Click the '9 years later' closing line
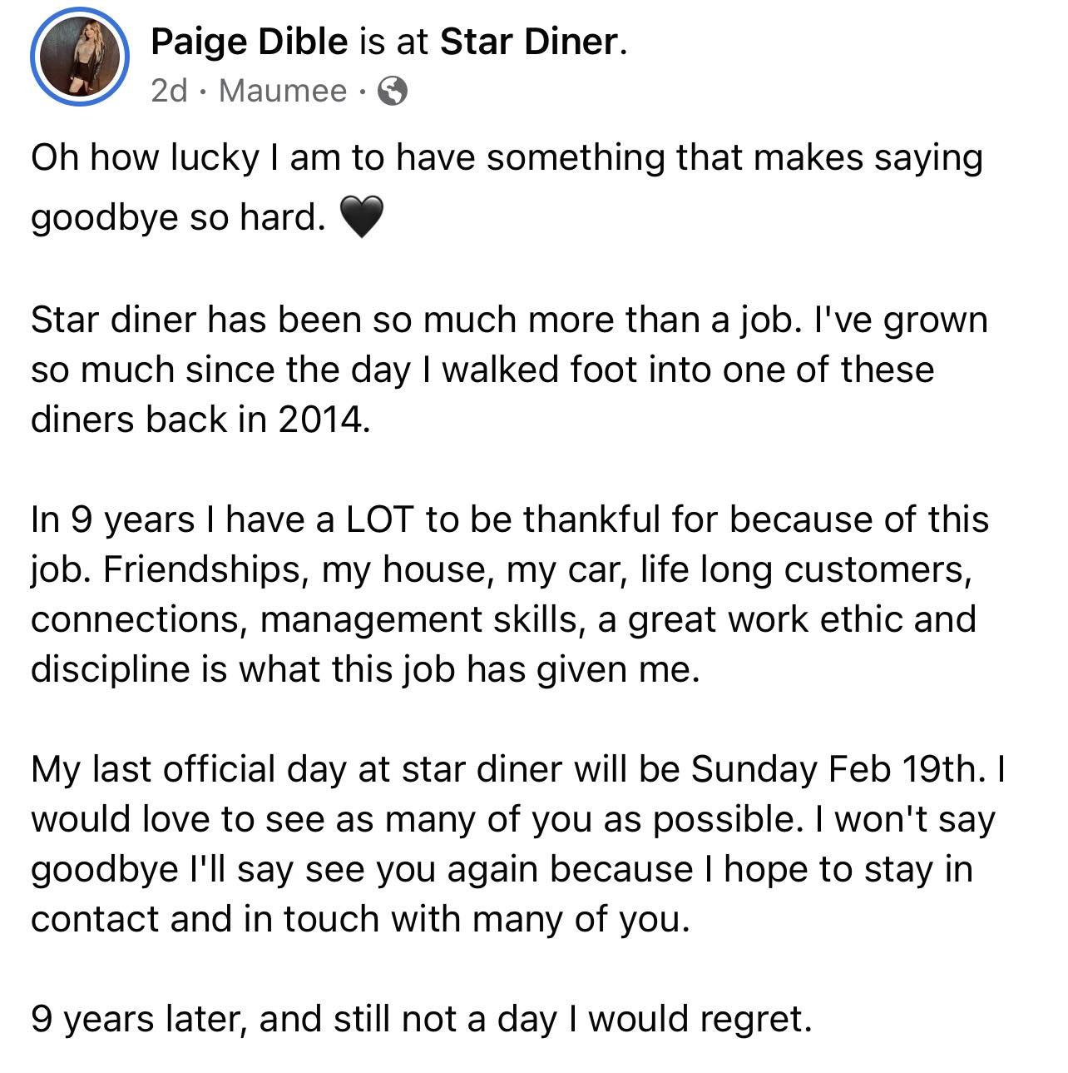Screen dimensions: 1068x1073 click(x=421, y=1020)
